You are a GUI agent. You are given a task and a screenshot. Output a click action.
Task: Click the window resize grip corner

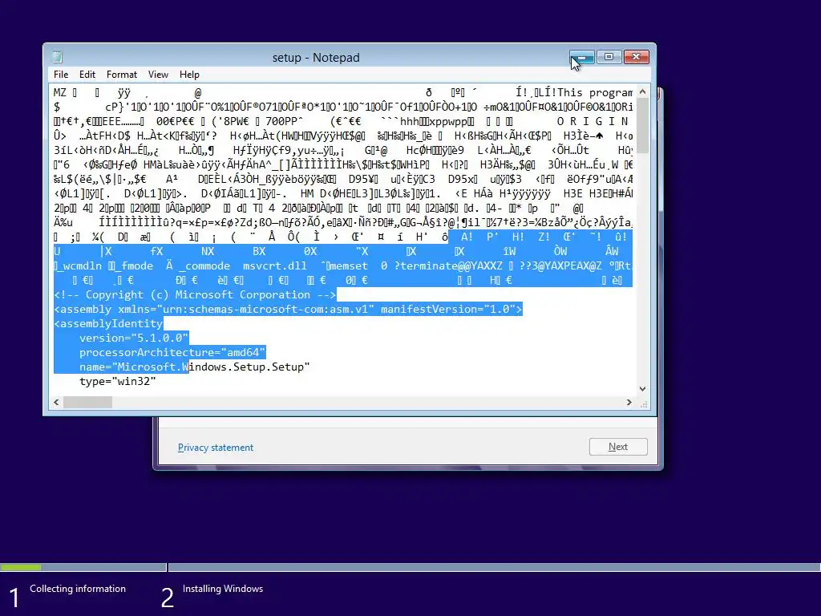[644, 404]
